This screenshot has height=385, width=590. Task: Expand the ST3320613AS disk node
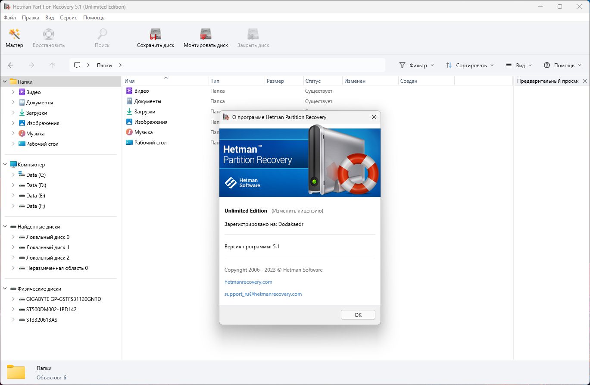point(13,320)
